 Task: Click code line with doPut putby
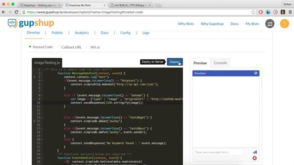tap(108, 132)
